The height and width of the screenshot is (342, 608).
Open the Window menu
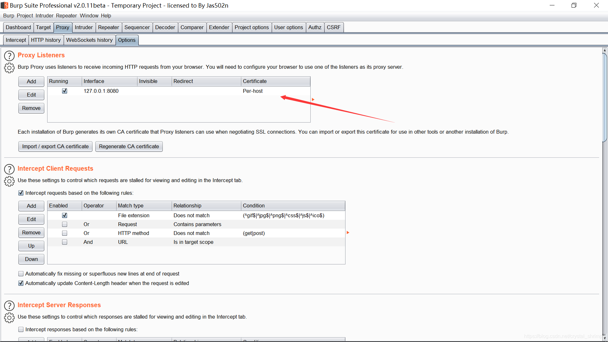[89, 16]
